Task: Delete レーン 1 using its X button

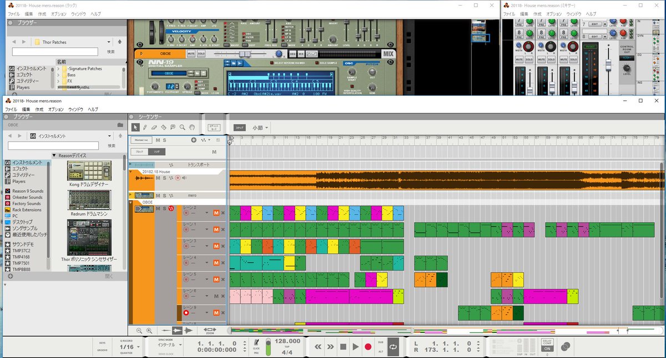Action: tap(223, 229)
